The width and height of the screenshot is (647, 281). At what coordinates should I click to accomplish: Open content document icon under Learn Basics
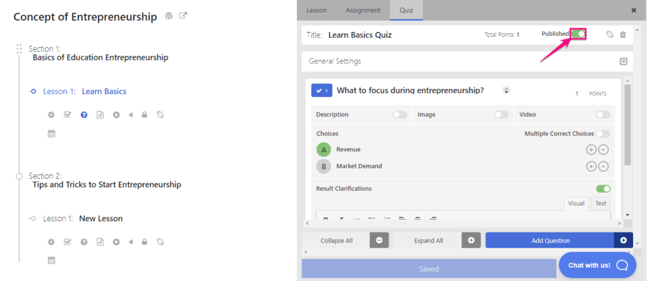(x=100, y=115)
